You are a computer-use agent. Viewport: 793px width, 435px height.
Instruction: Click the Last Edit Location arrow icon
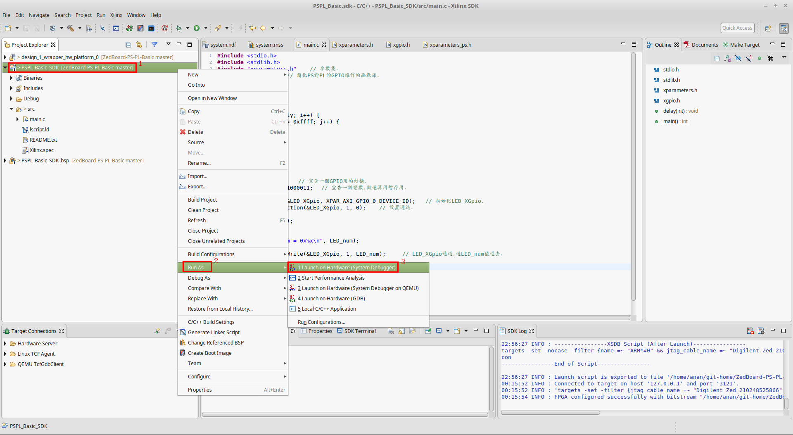tap(252, 28)
